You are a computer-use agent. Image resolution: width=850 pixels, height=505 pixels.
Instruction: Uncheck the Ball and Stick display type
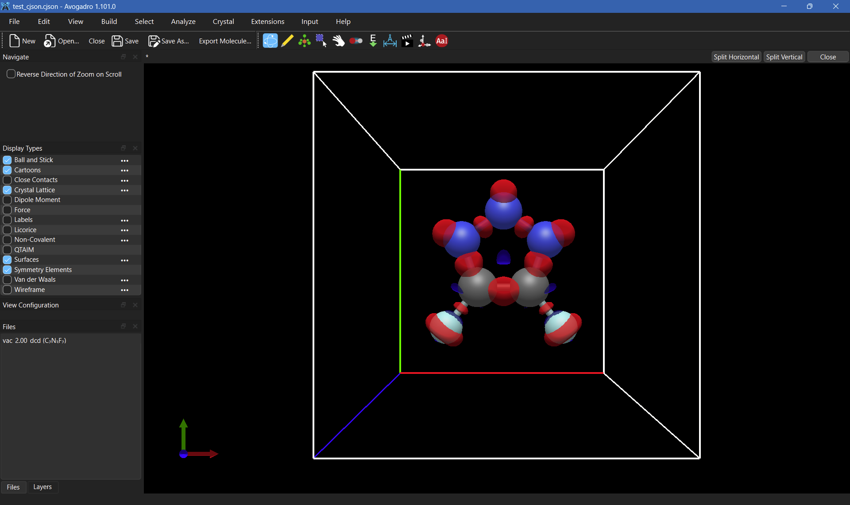pos(7,160)
